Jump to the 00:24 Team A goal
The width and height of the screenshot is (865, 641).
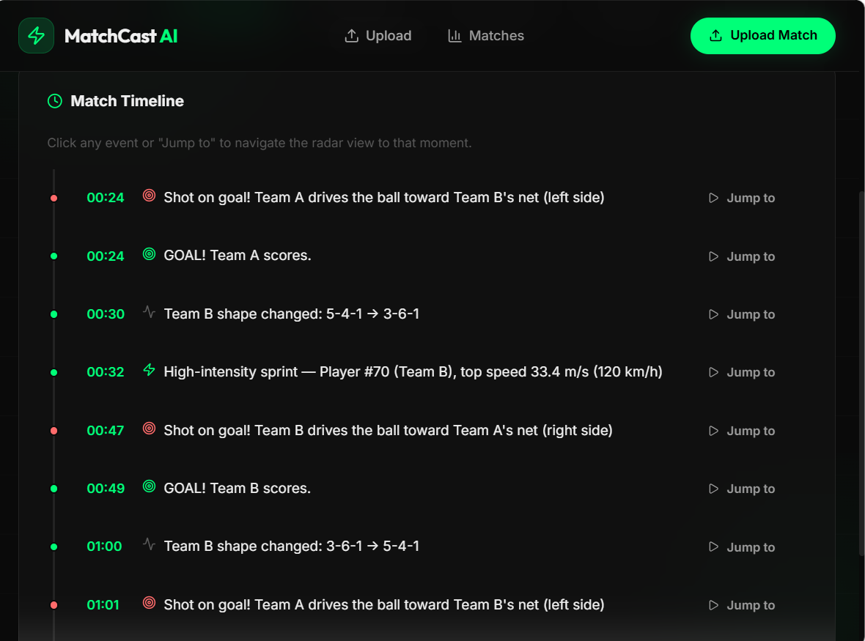click(x=742, y=256)
